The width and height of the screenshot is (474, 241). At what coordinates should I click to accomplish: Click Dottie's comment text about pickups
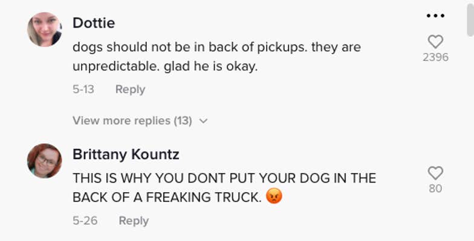point(216,57)
